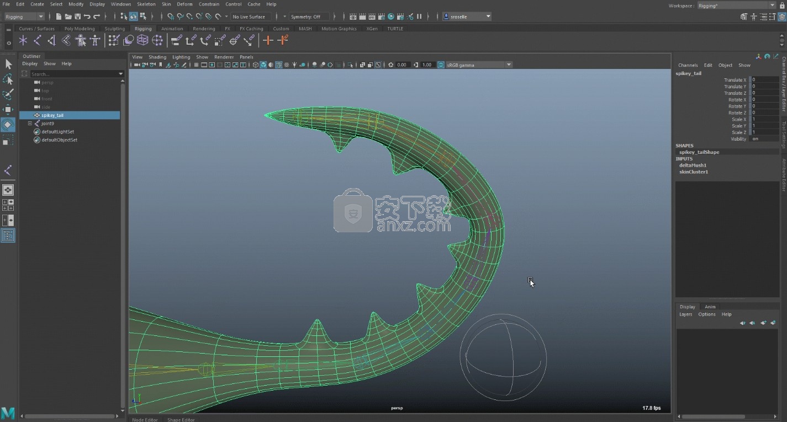Open the Outliner search filter dropdown arrow
The image size is (787, 422).
pos(121,74)
